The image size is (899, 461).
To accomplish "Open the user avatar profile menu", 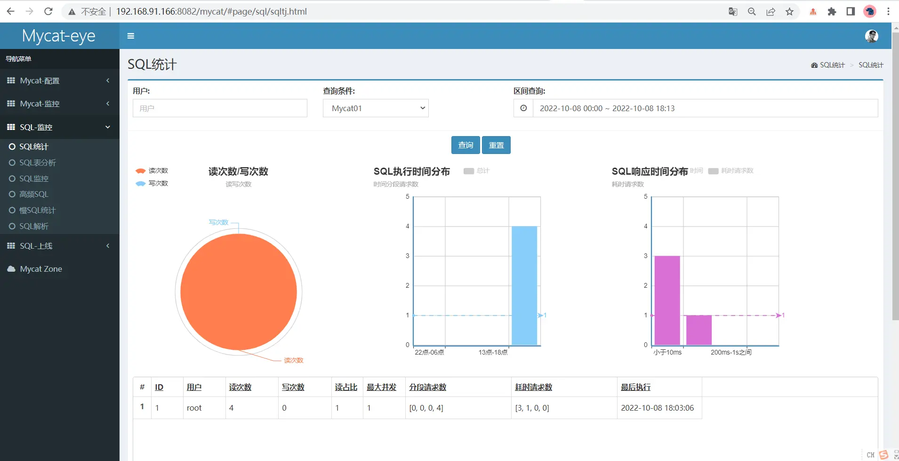I will pos(871,36).
